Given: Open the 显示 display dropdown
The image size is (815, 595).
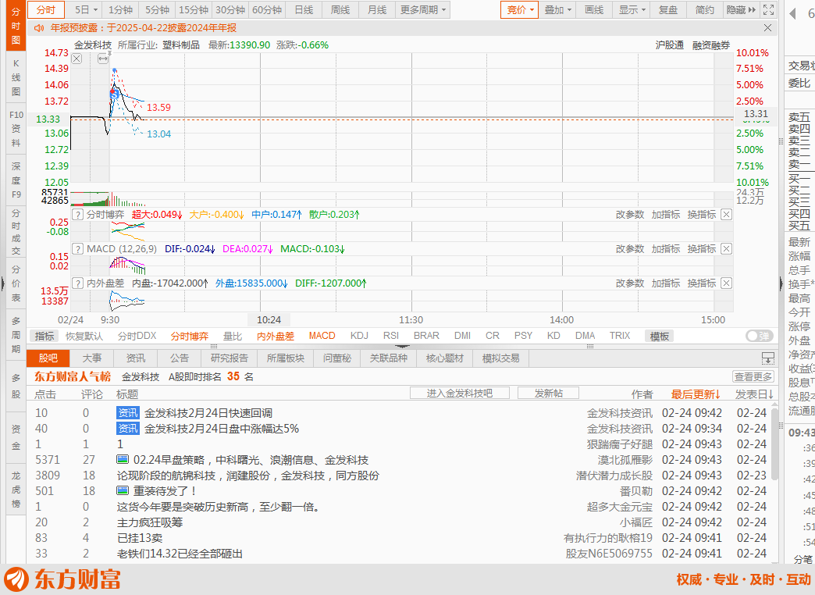Looking at the screenshot, I should click(632, 10).
